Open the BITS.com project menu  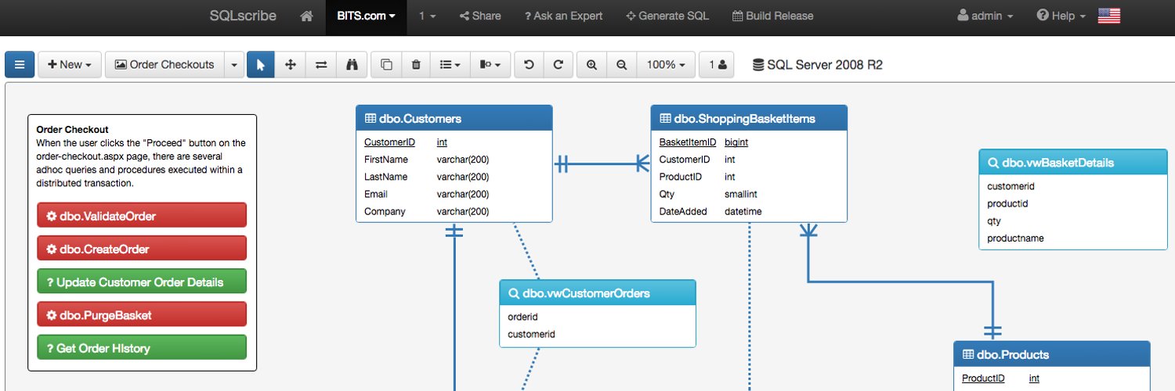pos(366,16)
